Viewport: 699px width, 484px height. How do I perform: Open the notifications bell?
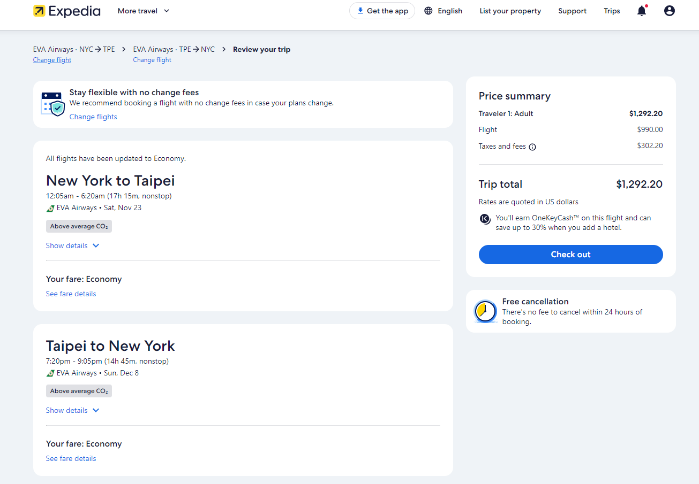(641, 11)
